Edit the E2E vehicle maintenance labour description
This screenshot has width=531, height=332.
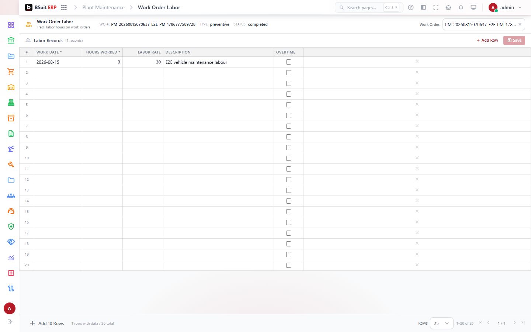(218, 62)
